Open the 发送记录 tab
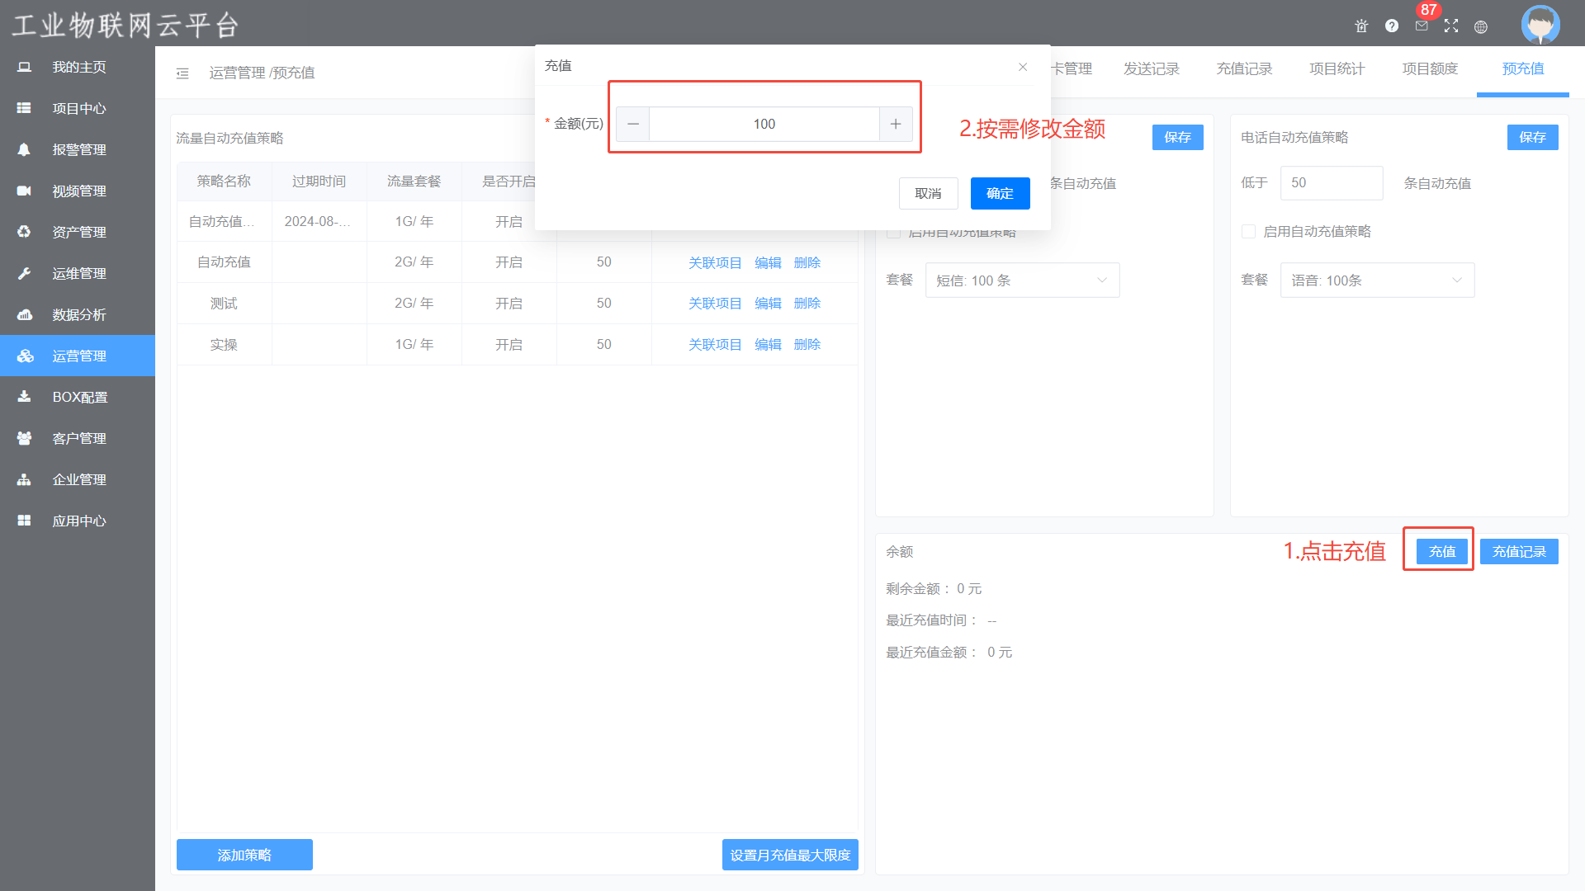The image size is (1585, 891). 1151,69
